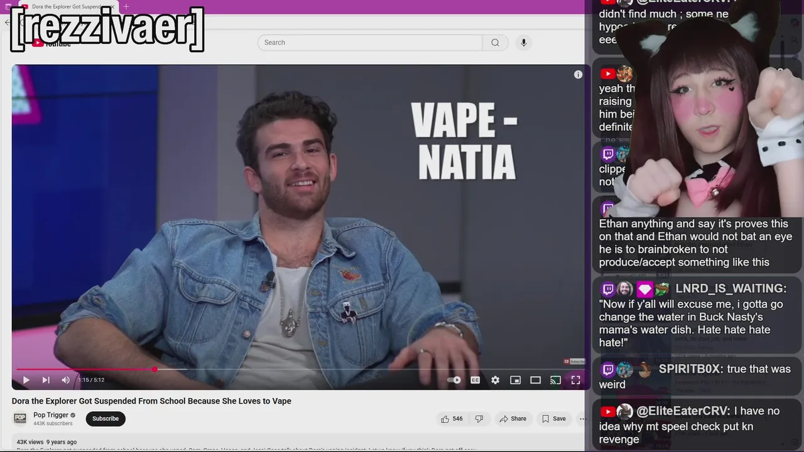Play the YouTube video
The width and height of the screenshot is (804, 452).
[26, 380]
